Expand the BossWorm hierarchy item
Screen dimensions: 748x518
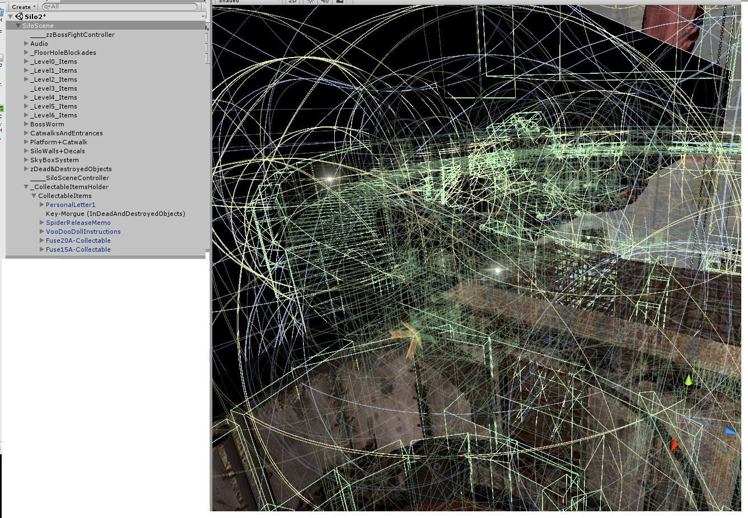[26, 124]
